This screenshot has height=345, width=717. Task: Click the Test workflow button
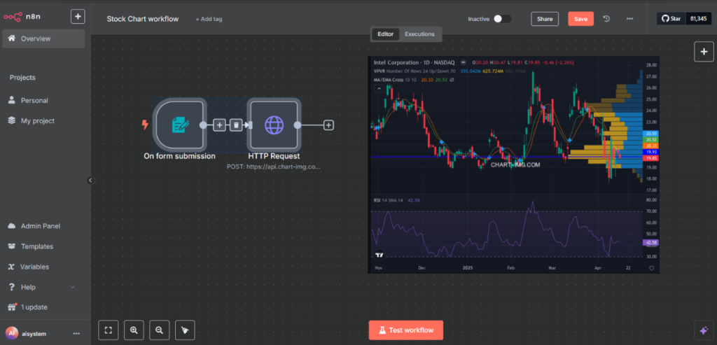coord(406,330)
